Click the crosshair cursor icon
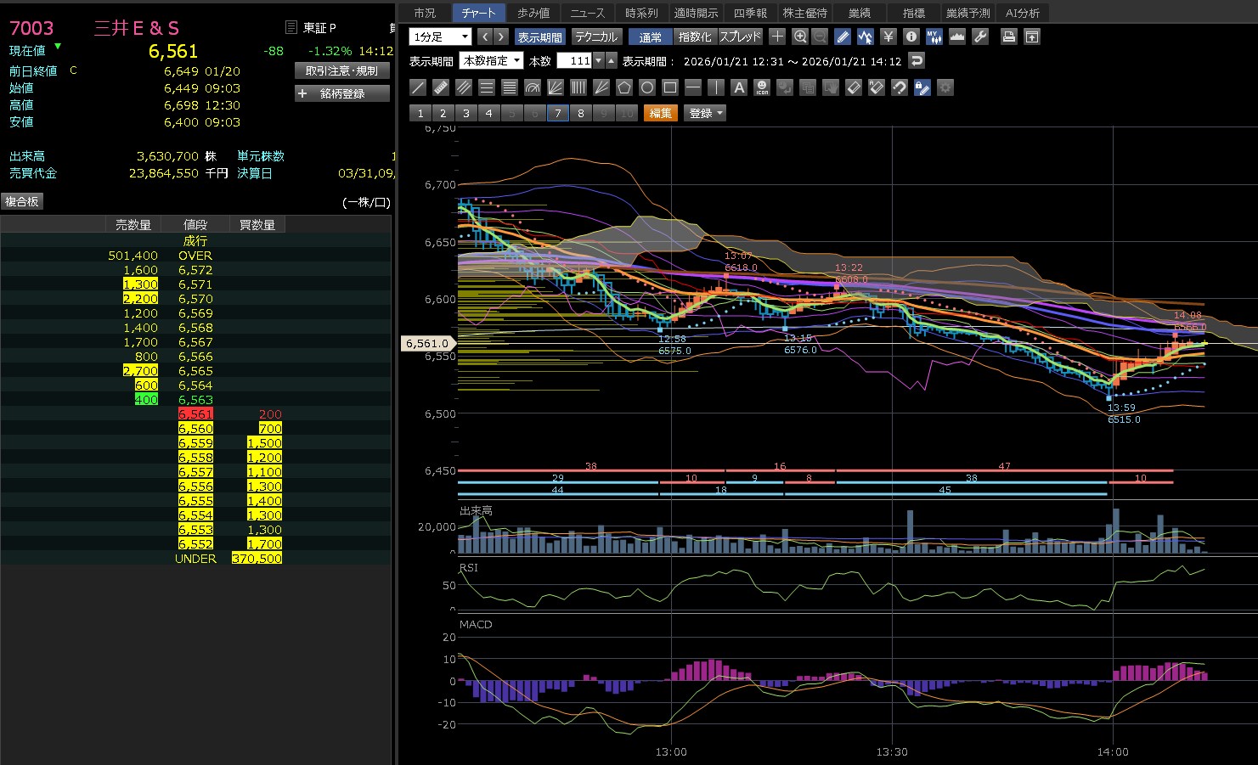 tap(777, 37)
